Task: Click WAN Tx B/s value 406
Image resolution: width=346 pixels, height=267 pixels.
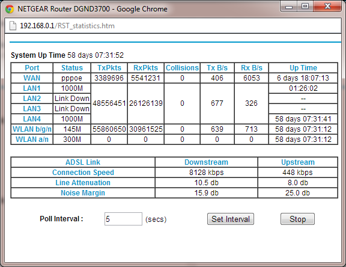Action: [x=217, y=78]
